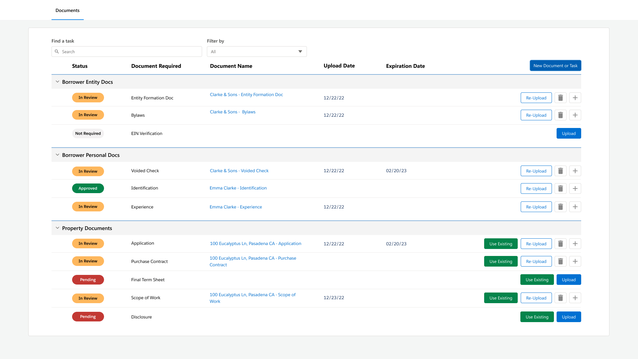Re-Upload the Scope of Work document
The height and width of the screenshot is (359, 638).
tap(536, 298)
